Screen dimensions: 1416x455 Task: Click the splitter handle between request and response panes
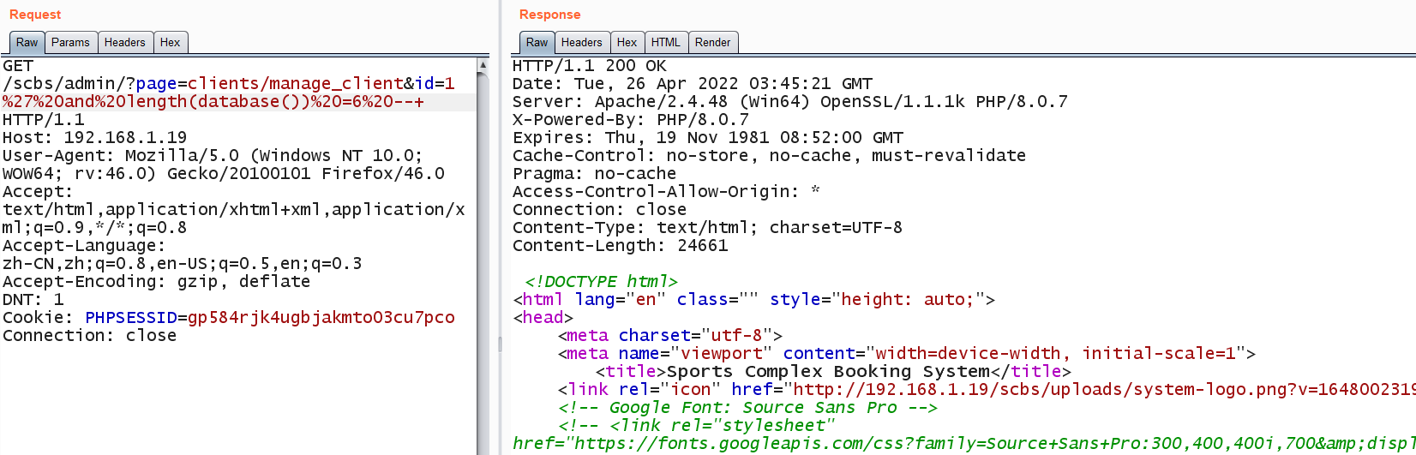click(500, 344)
